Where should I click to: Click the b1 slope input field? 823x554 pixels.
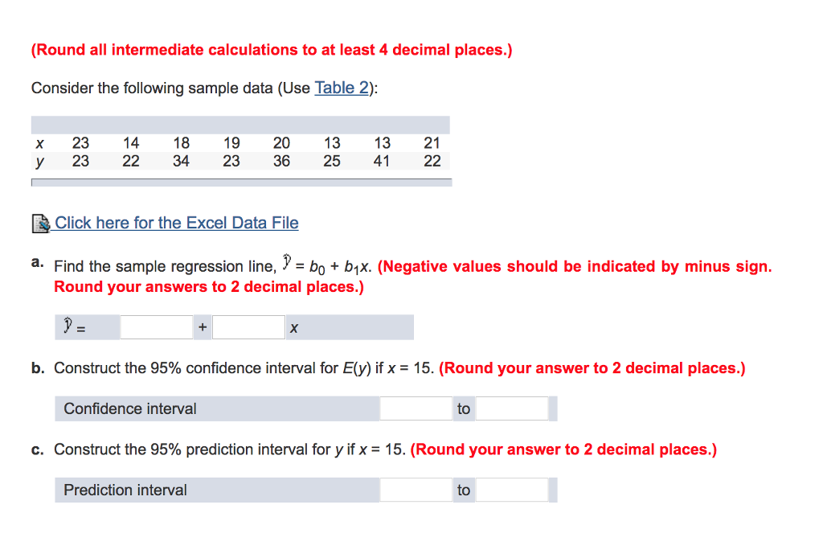pyautogui.click(x=248, y=326)
